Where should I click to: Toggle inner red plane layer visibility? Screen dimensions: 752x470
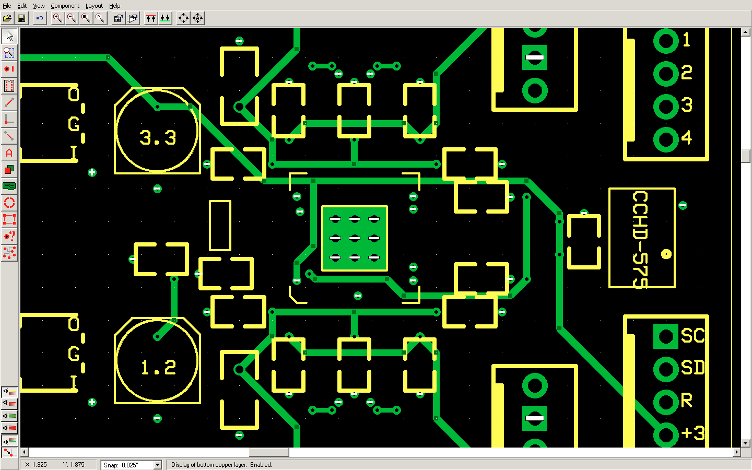tap(9, 428)
